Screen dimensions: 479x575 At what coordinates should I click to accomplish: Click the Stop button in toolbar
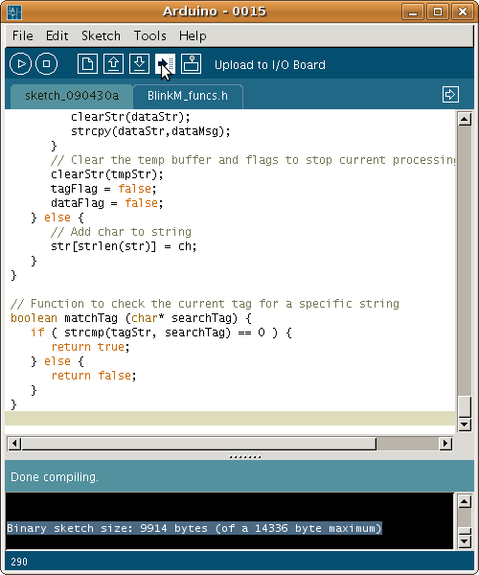point(47,64)
